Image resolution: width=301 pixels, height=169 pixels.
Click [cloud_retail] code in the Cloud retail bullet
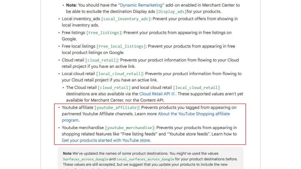pyautogui.click(x=102, y=60)
